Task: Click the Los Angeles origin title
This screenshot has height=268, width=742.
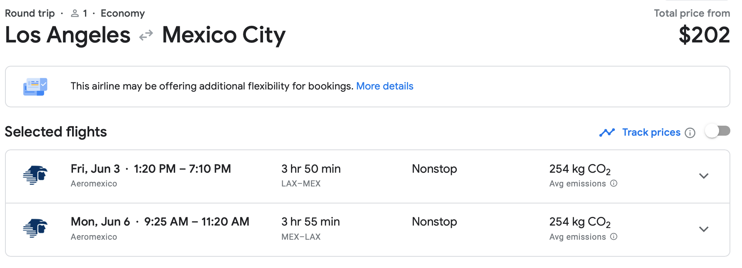Action: click(x=68, y=35)
